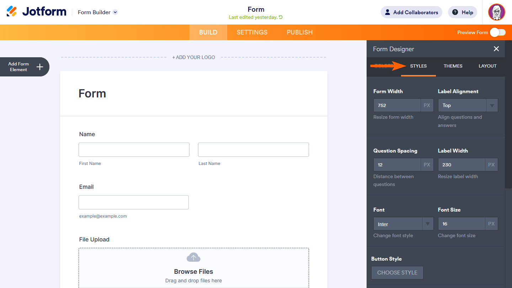This screenshot has width=512, height=288.
Task: Click the collaborator person icon
Action: (x=387, y=12)
